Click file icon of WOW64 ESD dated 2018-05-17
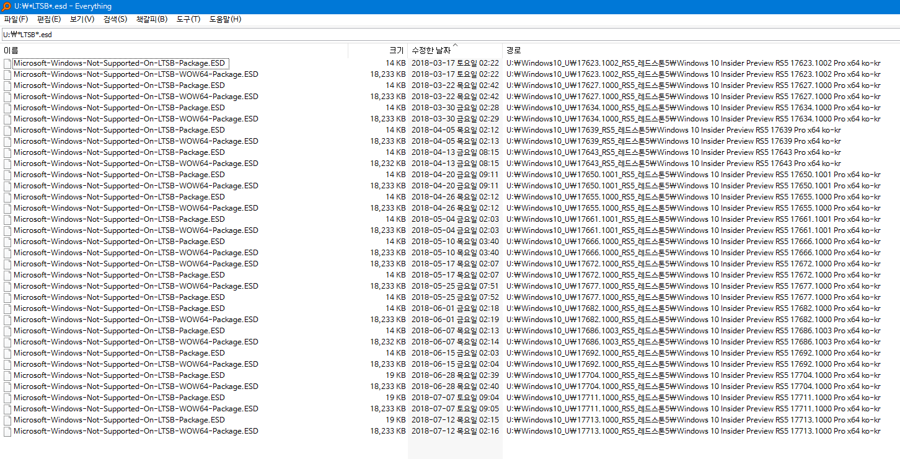Image resolution: width=900 pixels, height=459 pixels. point(7,264)
